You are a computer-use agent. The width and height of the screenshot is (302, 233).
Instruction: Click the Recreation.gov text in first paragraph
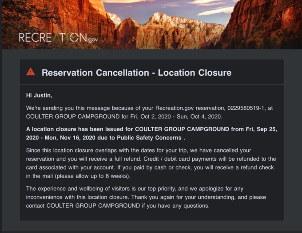click(x=175, y=108)
